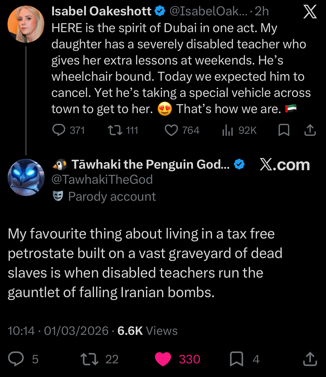
Task: Like Isabel Oakeshott's quoted tweet
Action: [x=171, y=130]
